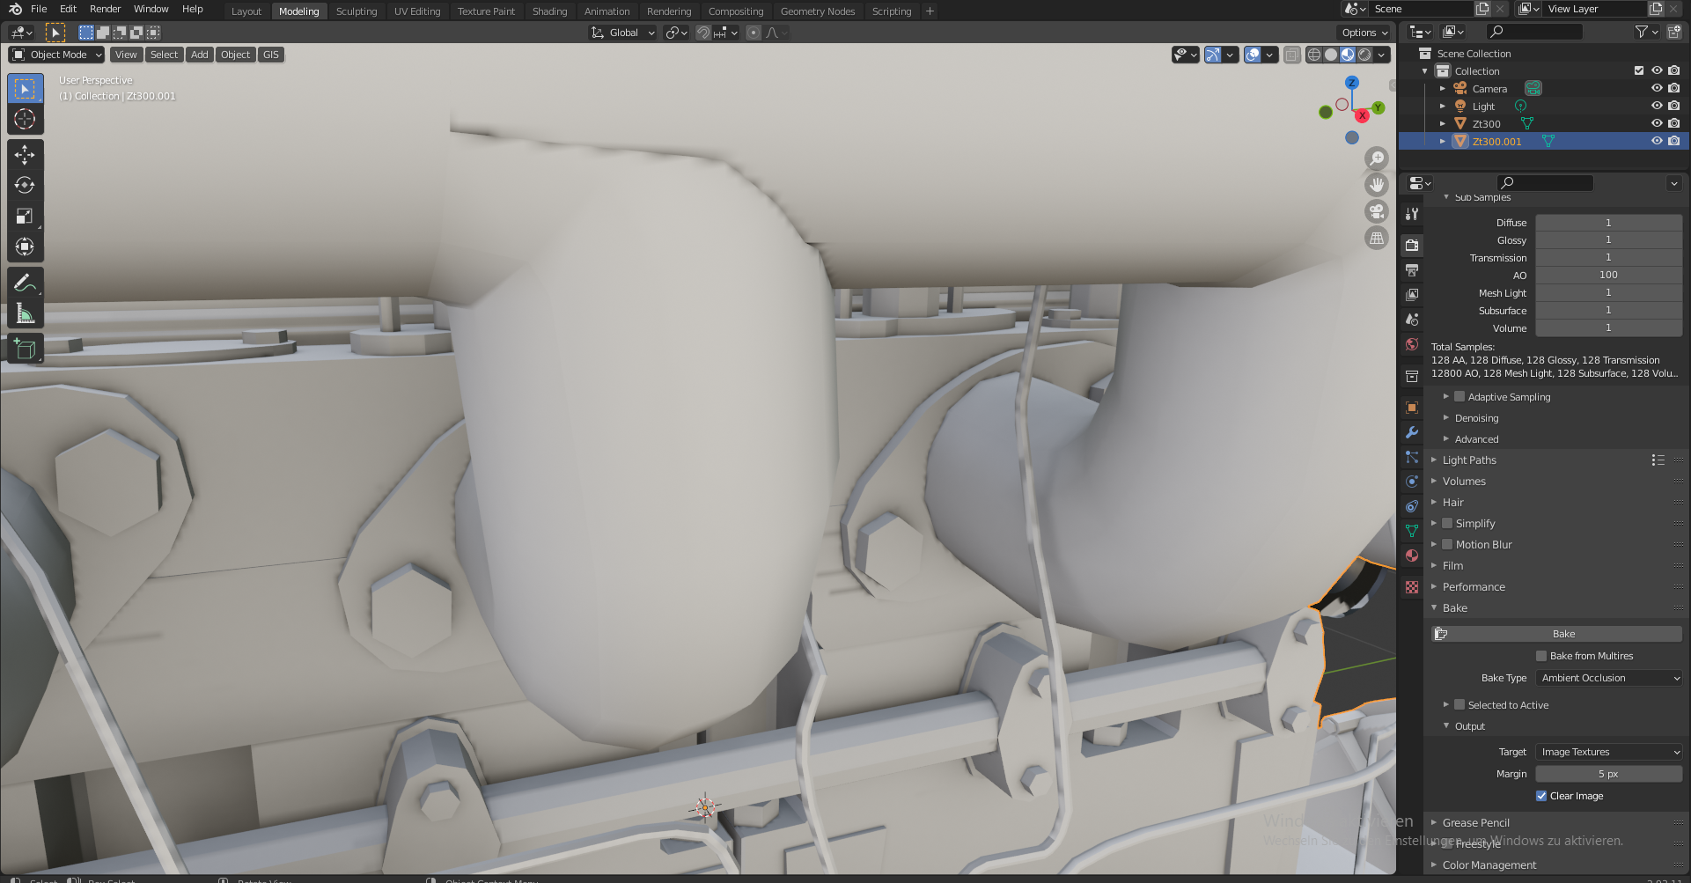1691x883 pixels.
Task: Expand the Light Paths panel
Action: click(x=1468, y=460)
